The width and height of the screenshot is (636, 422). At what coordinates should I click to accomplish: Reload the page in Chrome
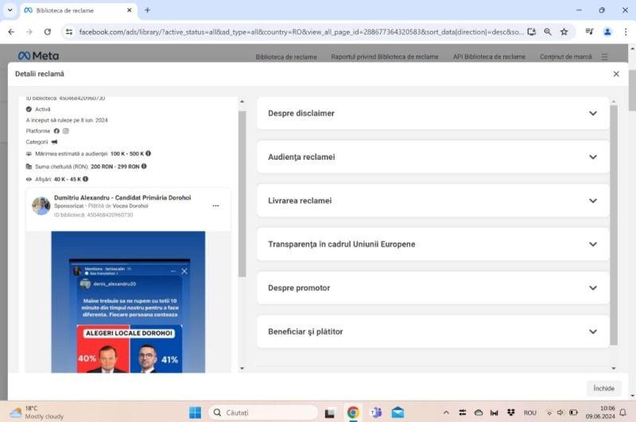tap(48, 32)
